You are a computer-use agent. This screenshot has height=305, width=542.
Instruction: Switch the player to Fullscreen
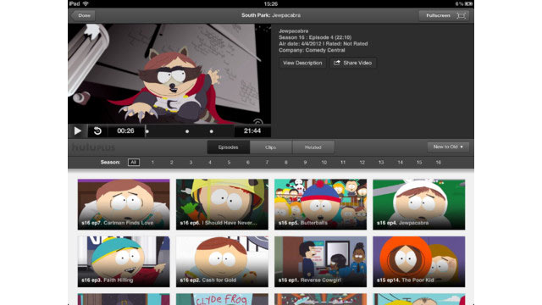coord(444,15)
